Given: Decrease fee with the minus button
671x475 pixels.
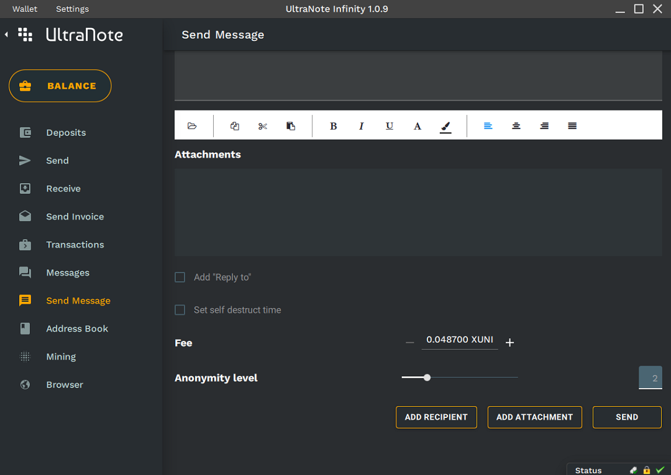Looking at the screenshot, I should tap(410, 343).
